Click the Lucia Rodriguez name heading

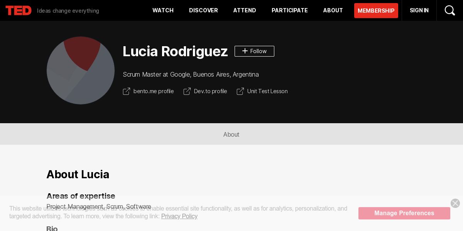click(x=175, y=51)
